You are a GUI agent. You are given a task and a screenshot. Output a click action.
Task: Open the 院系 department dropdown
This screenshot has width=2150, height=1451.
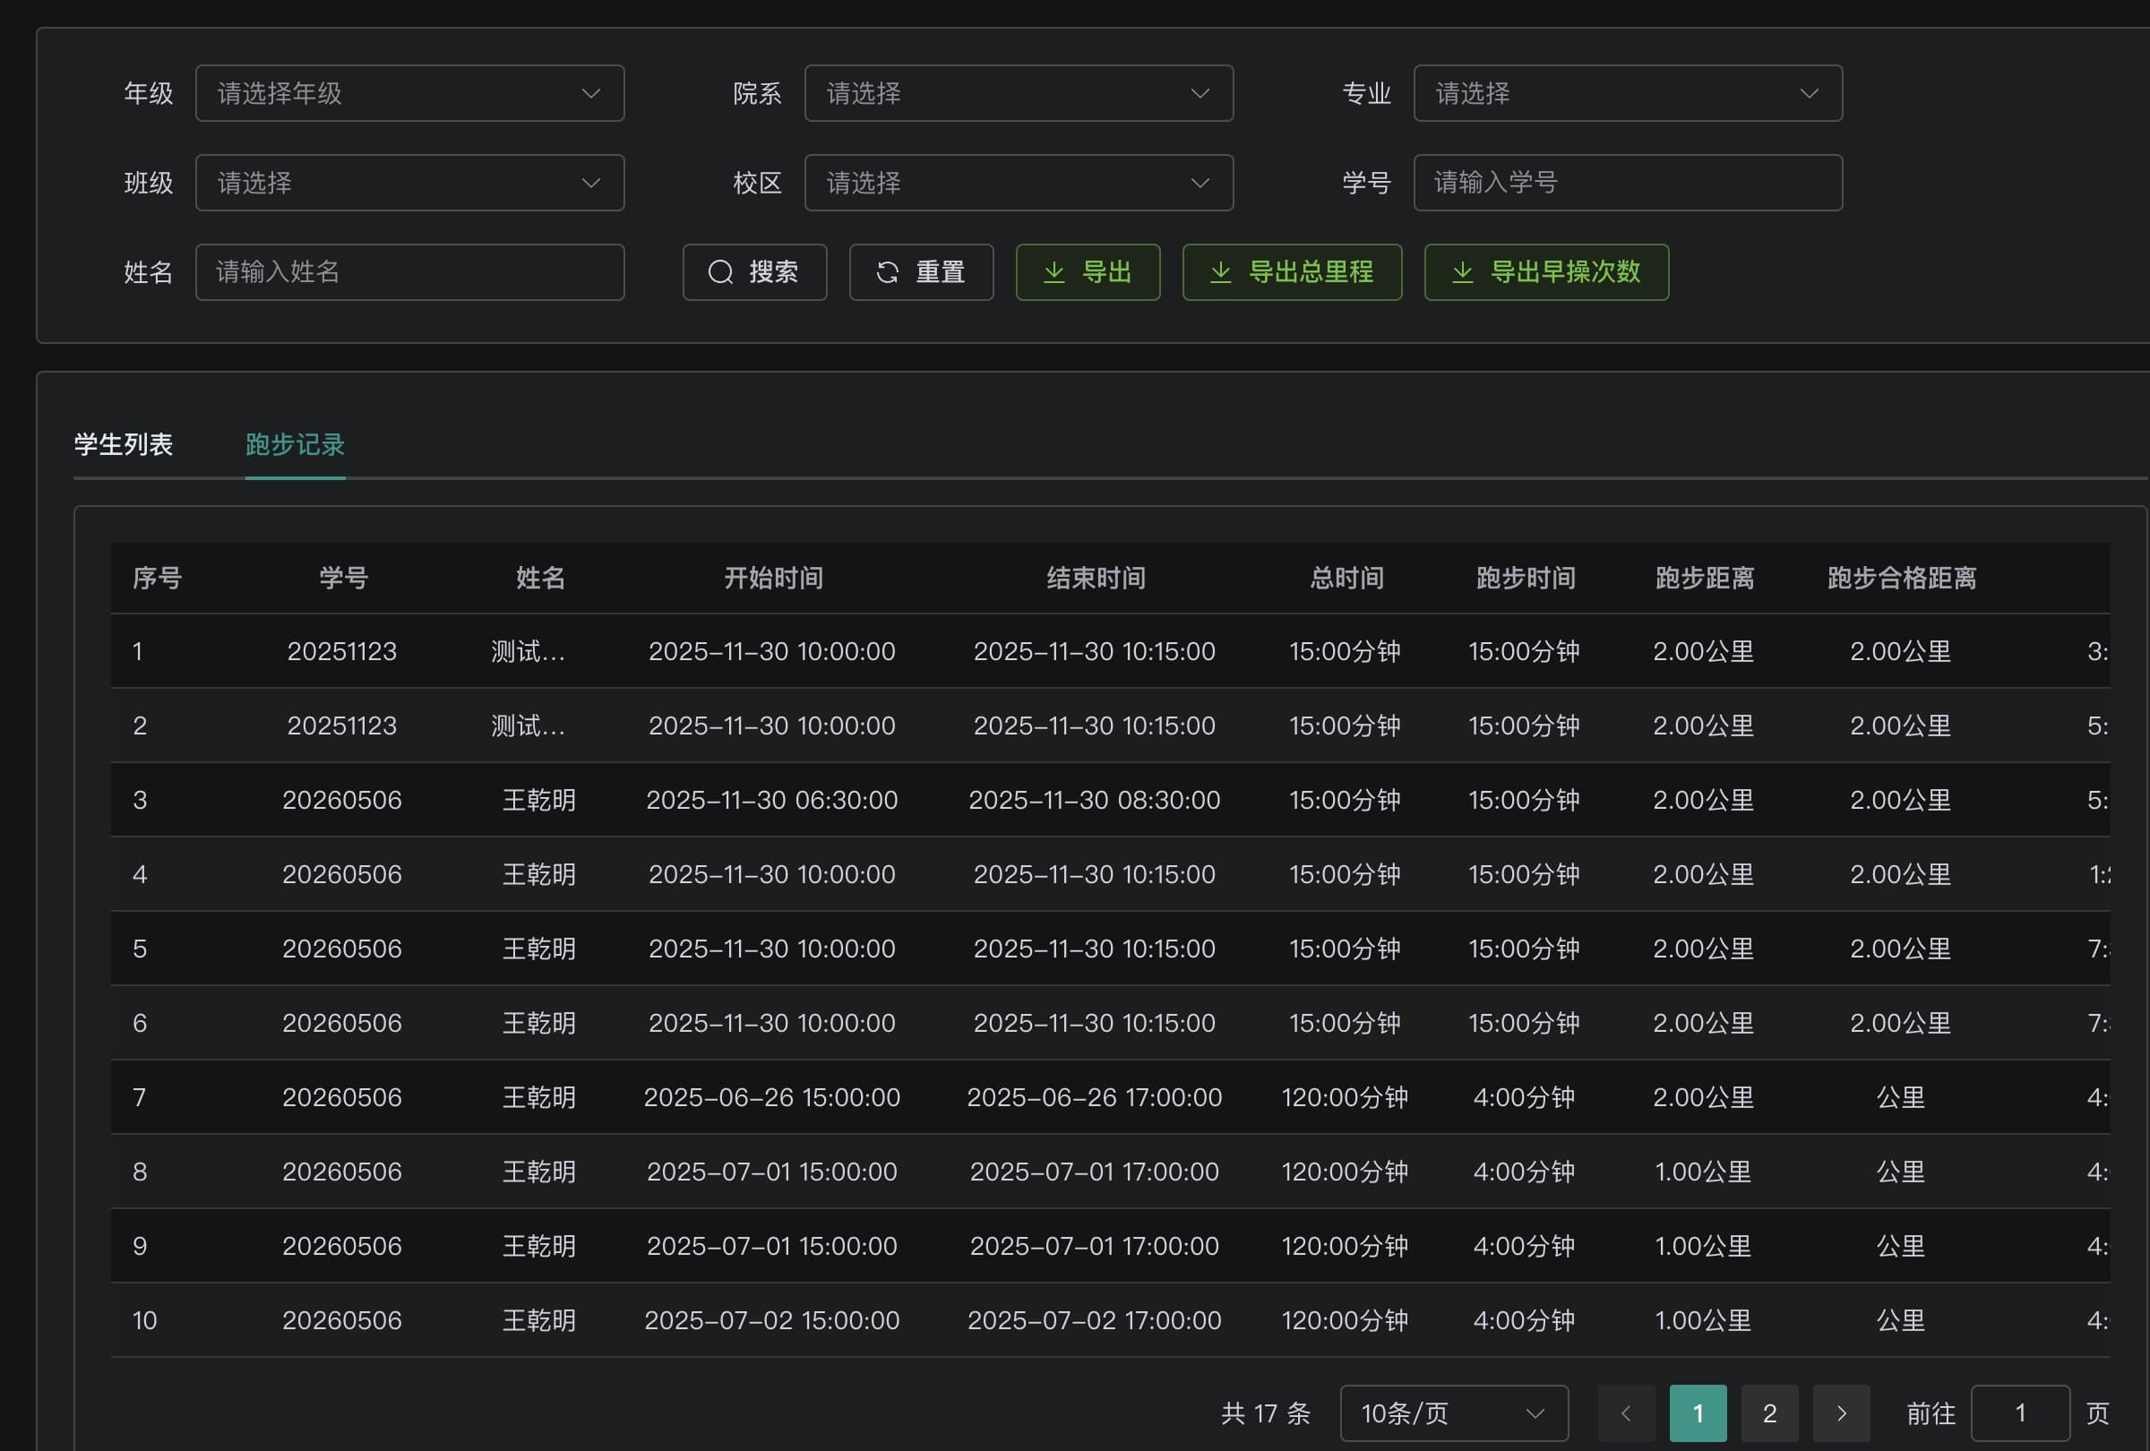pyautogui.click(x=1019, y=92)
